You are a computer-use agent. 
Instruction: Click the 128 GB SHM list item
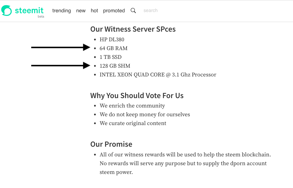[115, 66]
